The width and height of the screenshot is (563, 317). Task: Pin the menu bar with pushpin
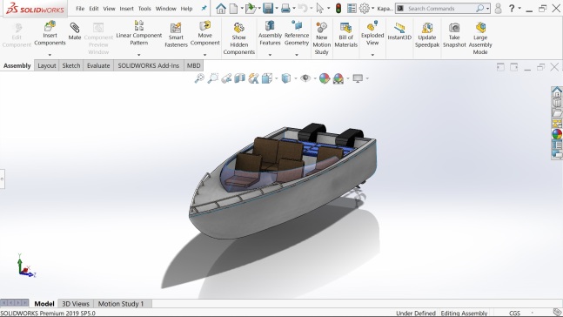click(204, 8)
